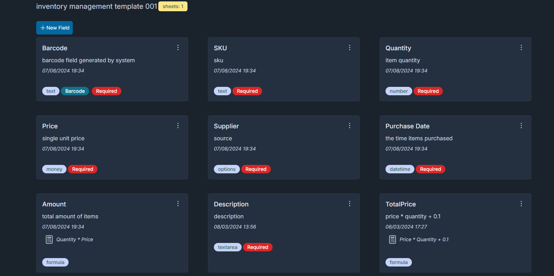The height and width of the screenshot is (276, 554).
Task: Open the Purchase Date card's three-dot menu
Action: pos(521,126)
